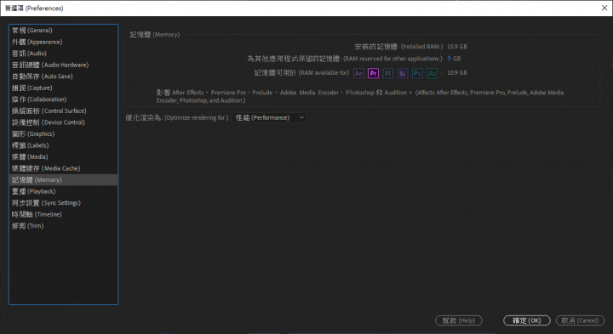The image size is (613, 334).
Task: Click the Audition (Au) icon
Action: 432,73
